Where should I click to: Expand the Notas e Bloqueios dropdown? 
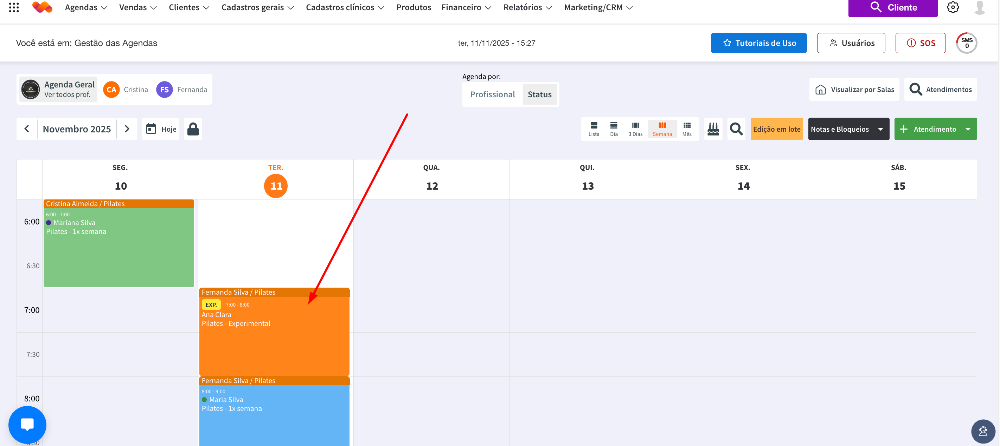(880, 129)
